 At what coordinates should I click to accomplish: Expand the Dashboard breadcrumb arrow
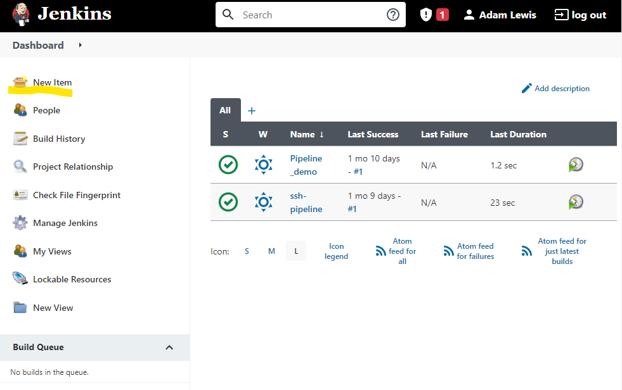pyautogui.click(x=80, y=45)
